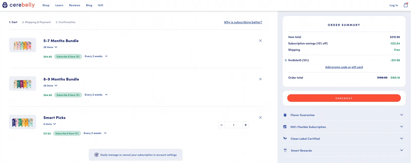The image size is (411, 163).
Task: Open the shopping cart bag icon
Action: pos(406,5)
